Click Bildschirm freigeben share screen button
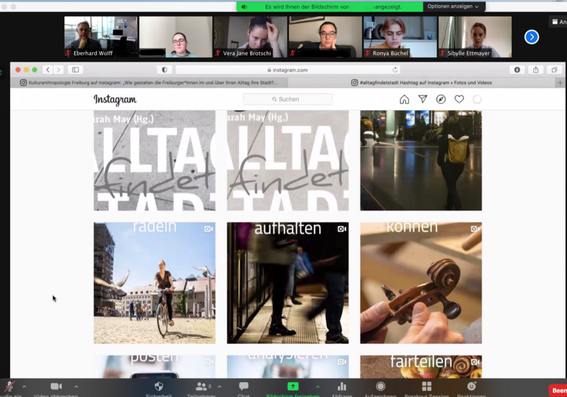Viewport: 567px width, 397px height. pos(293,388)
